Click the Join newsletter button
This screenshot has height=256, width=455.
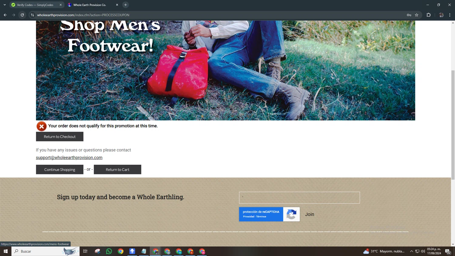coord(309,214)
